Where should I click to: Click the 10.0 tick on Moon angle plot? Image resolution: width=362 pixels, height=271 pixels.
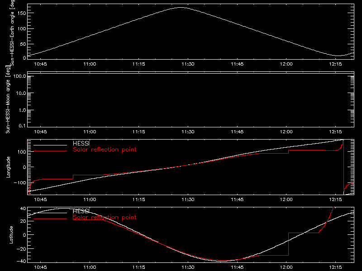click(x=21, y=93)
